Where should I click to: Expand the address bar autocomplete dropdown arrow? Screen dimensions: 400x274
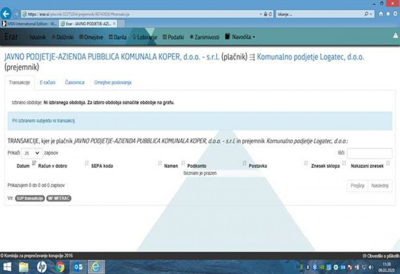[261, 14]
